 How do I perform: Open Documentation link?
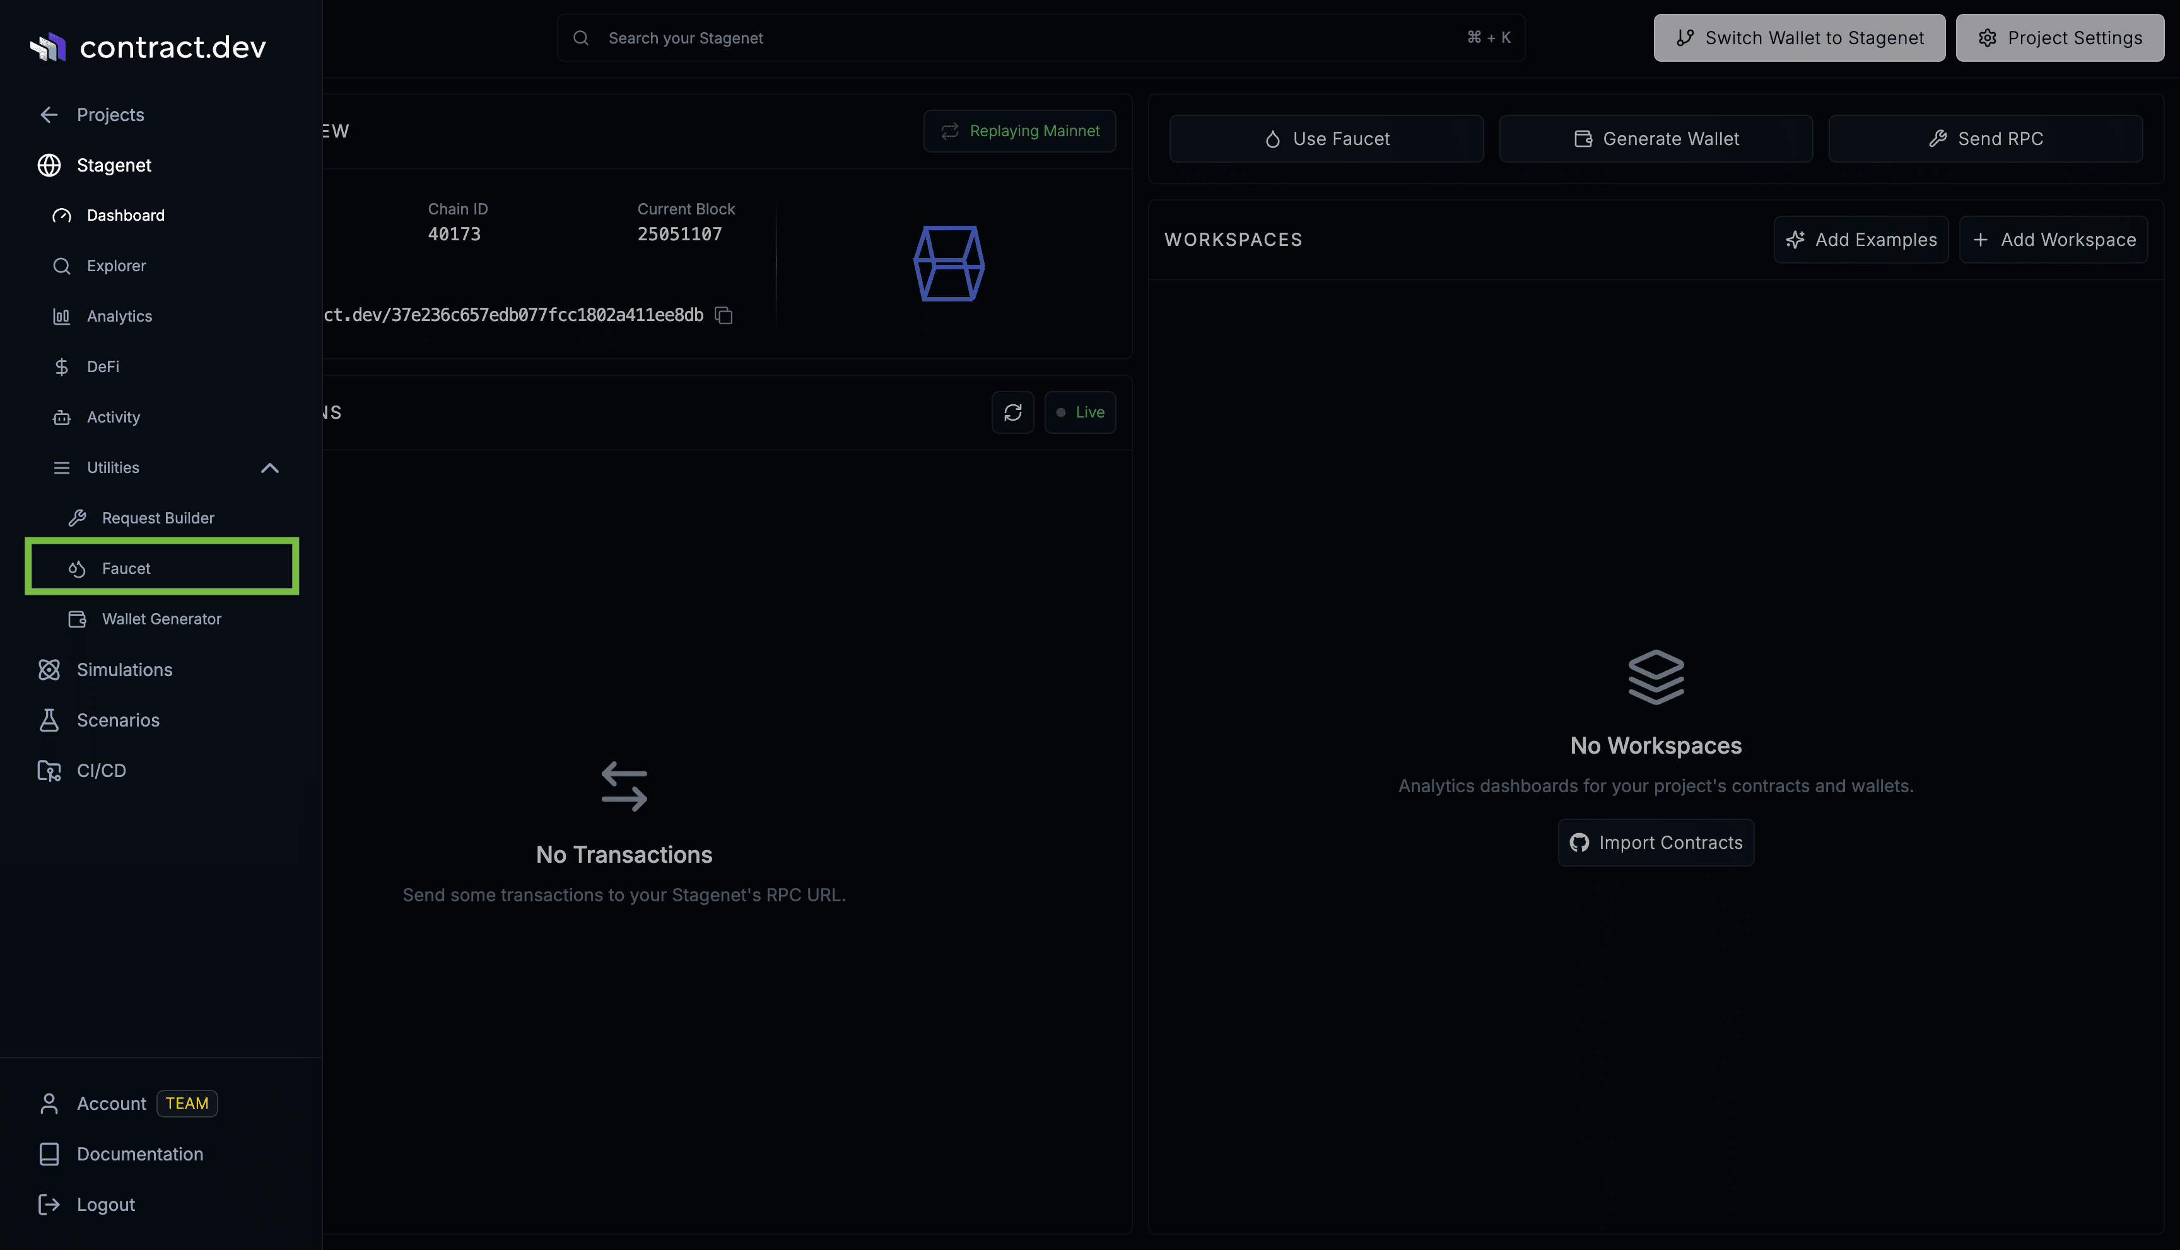pyautogui.click(x=140, y=1154)
